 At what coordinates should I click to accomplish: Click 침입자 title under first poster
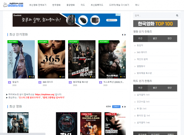point(16,82)
